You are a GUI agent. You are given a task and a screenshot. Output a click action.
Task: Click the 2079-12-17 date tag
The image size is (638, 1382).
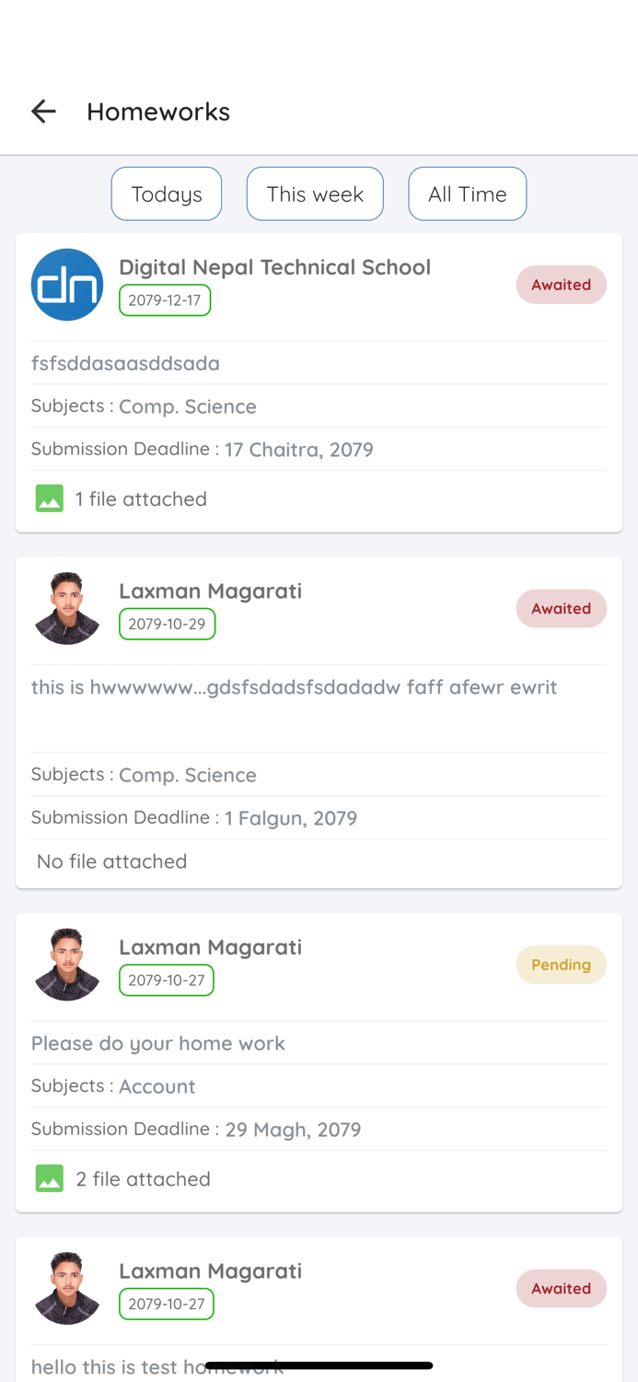(165, 300)
